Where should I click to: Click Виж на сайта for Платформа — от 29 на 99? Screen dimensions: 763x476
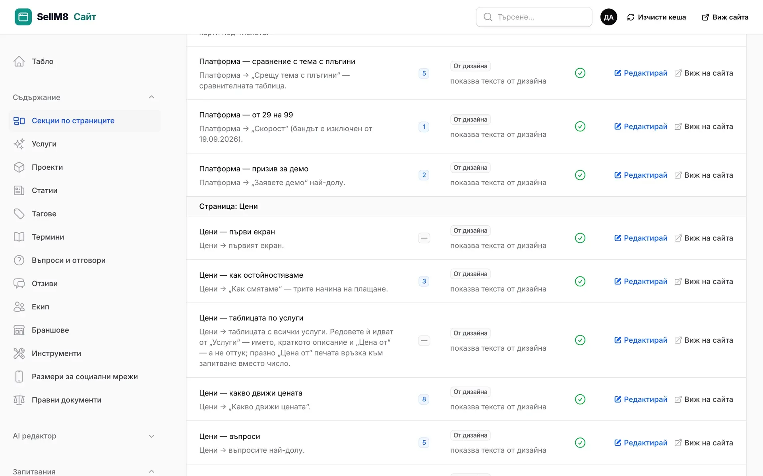(704, 127)
